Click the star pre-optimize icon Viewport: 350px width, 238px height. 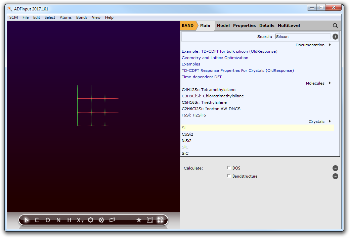pos(139,220)
